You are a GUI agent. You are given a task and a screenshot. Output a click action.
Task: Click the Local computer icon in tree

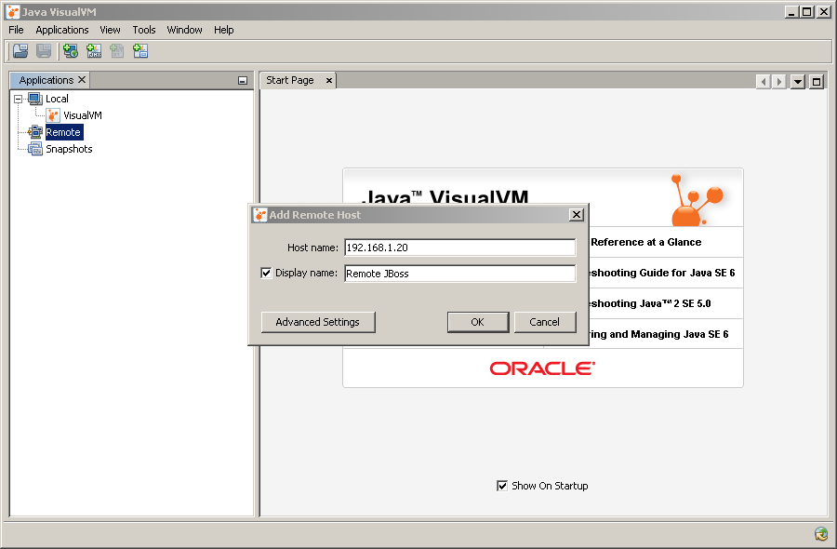point(35,99)
